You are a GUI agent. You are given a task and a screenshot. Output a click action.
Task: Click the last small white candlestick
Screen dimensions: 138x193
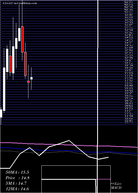(x=31, y=78)
